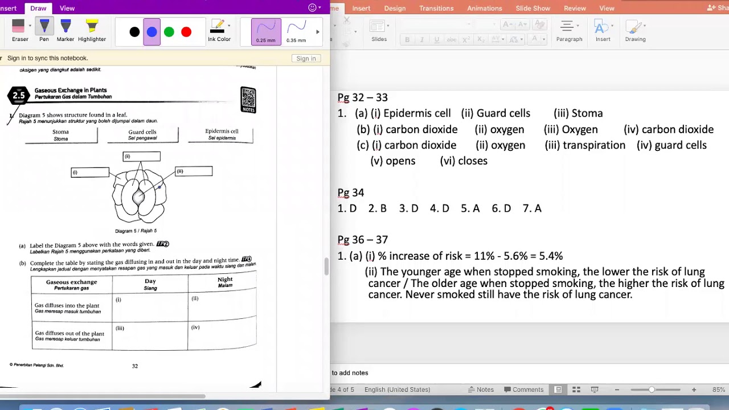This screenshot has height=410, width=729.
Task: Open PowerPoint Design tab
Action: point(395,8)
